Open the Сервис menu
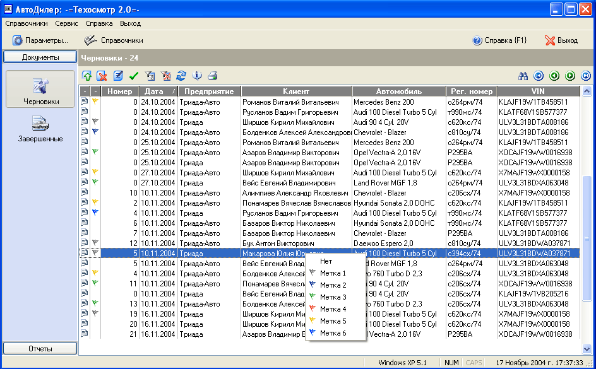596x369 pixels. [x=66, y=23]
